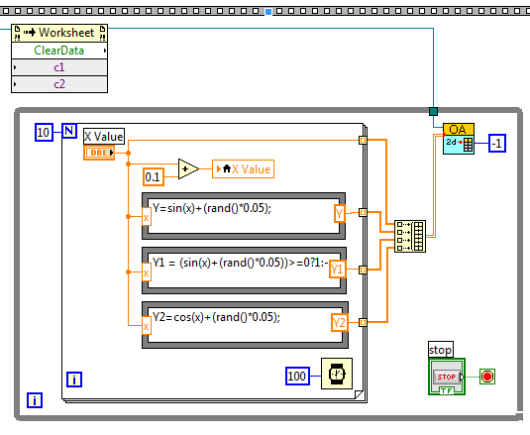Select the c2 parameter row
Screen dimensions: 530x435
pos(59,84)
